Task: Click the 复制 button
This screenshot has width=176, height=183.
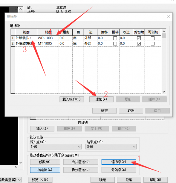Action: coord(128,99)
